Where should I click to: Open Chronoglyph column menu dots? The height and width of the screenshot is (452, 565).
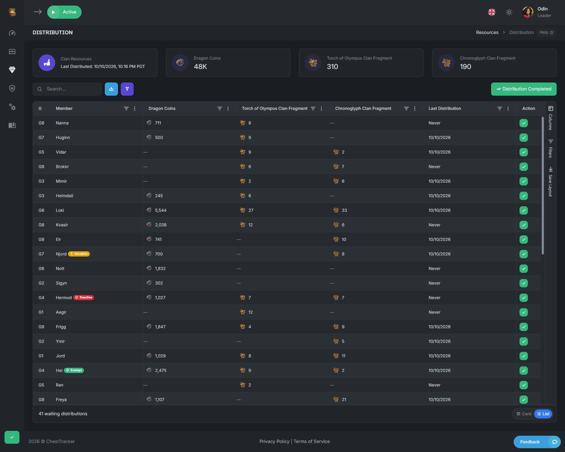click(x=415, y=108)
